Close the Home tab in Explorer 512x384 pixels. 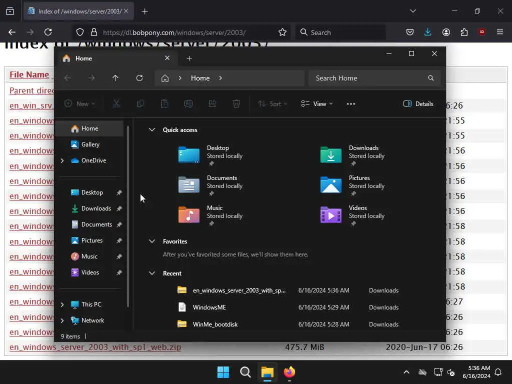[167, 58]
